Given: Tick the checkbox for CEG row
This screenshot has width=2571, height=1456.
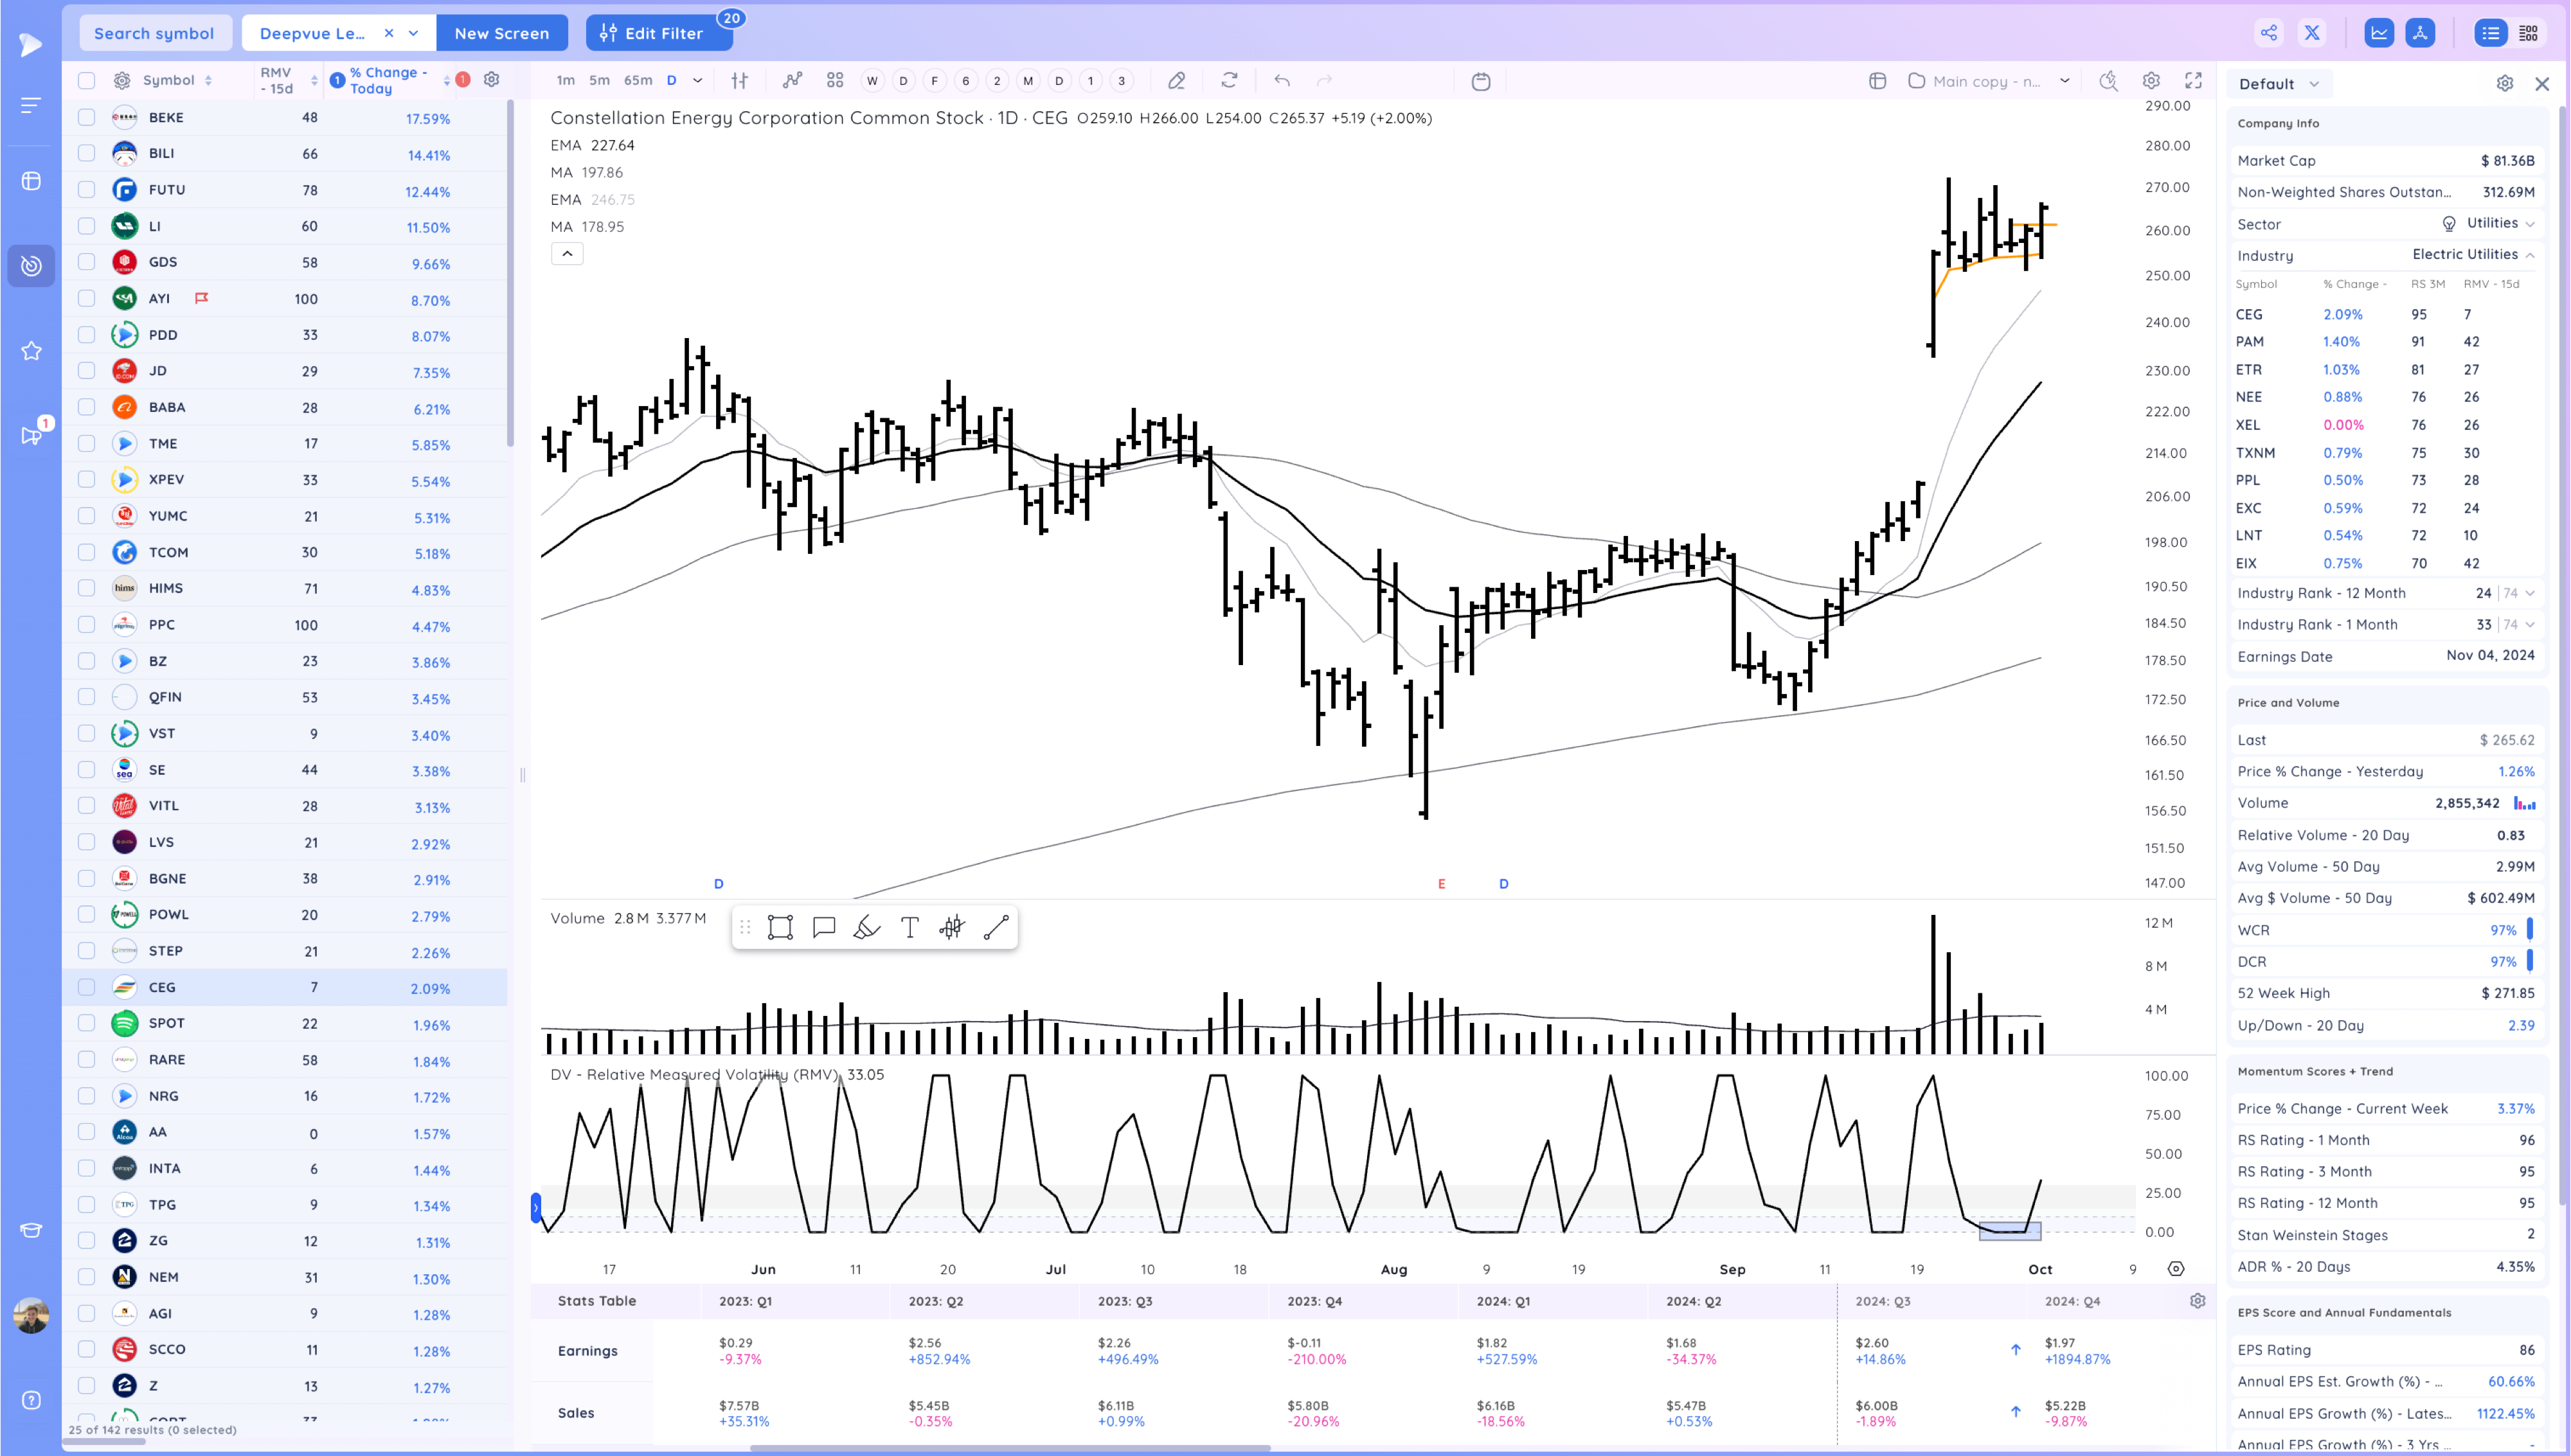Looking at the screenshot, I should [87, 987].
